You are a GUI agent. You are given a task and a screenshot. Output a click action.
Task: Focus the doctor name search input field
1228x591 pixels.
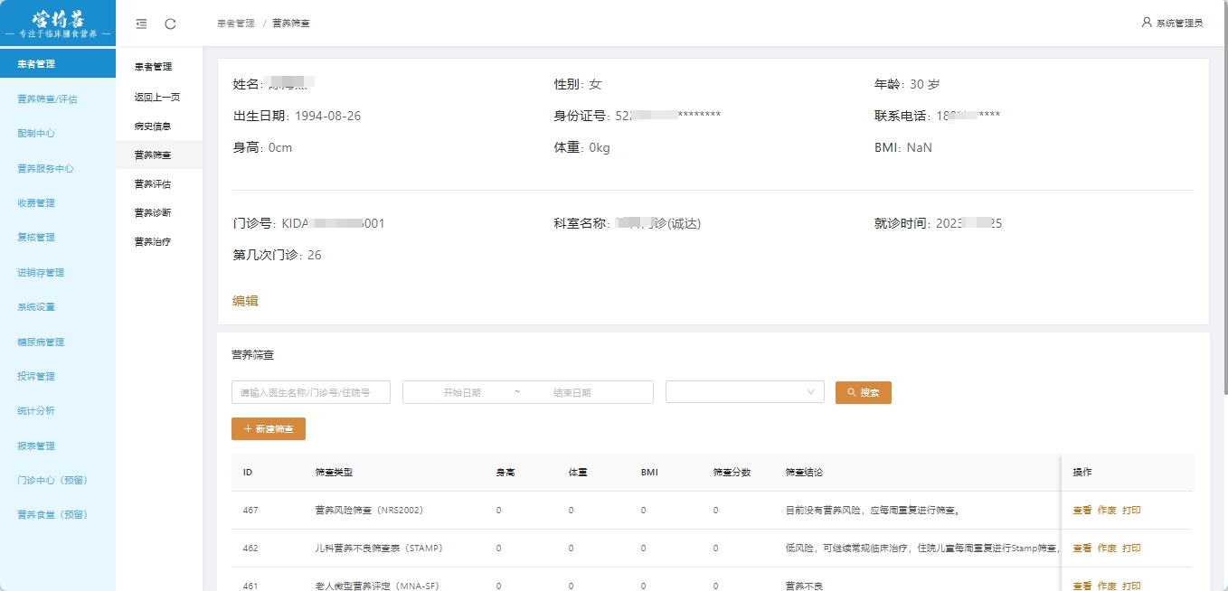point(311,392)
